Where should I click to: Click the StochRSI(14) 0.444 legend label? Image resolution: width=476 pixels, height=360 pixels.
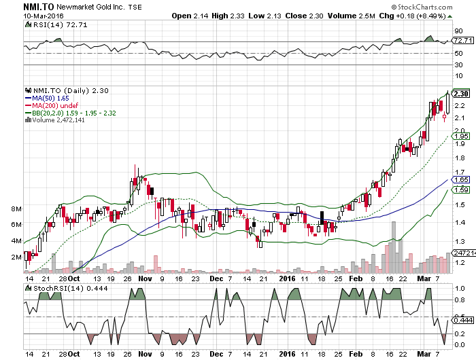point(70,289)
